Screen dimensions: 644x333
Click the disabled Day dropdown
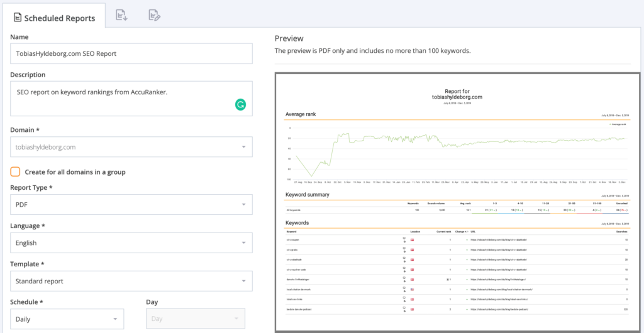pos(196,319)
